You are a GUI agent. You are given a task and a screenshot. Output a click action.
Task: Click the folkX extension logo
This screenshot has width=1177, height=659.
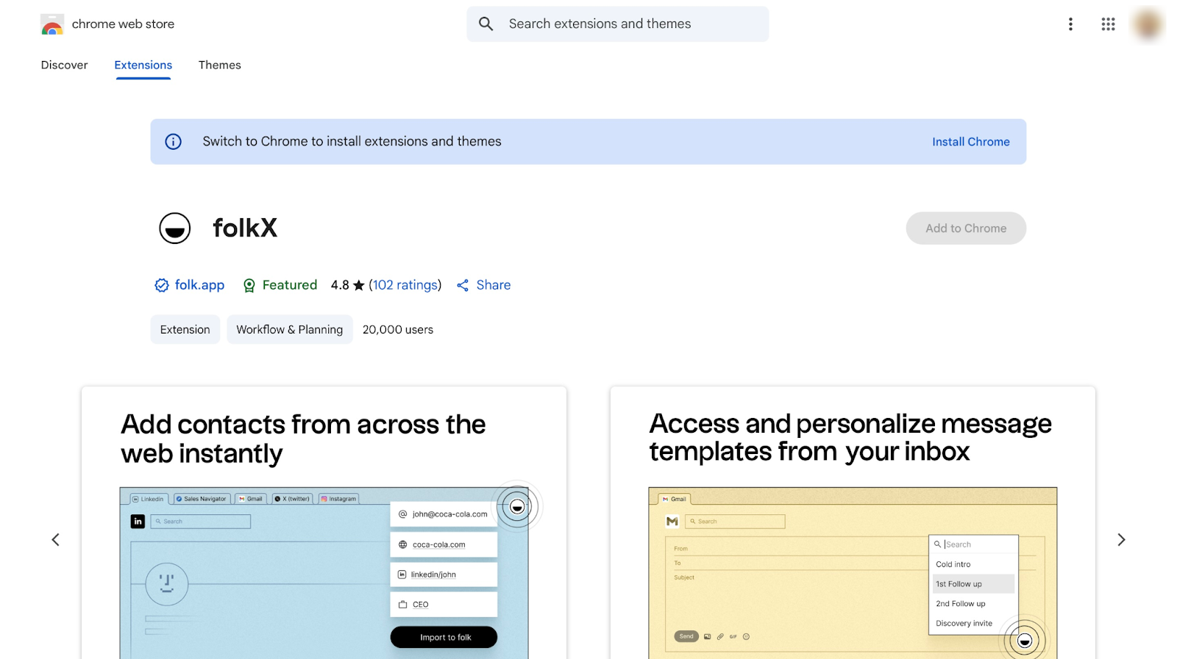pyautogui.click(x=175, y=228)
